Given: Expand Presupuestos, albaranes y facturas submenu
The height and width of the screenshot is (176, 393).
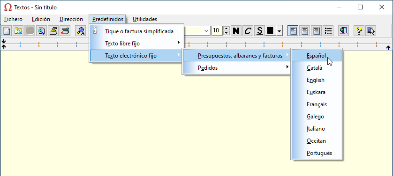Looking at the screenshot, I should [236, 56].
